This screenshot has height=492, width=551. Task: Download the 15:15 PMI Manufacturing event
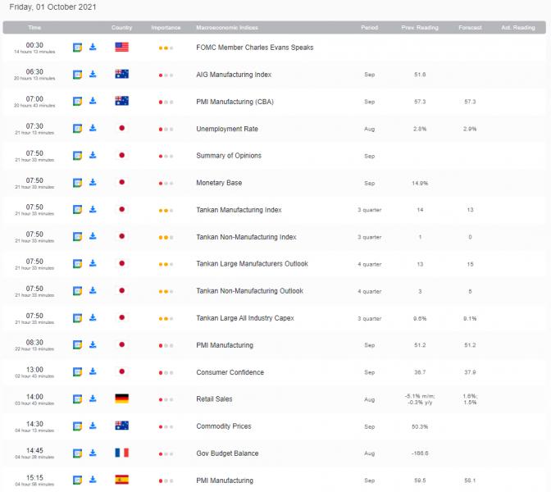93,480
